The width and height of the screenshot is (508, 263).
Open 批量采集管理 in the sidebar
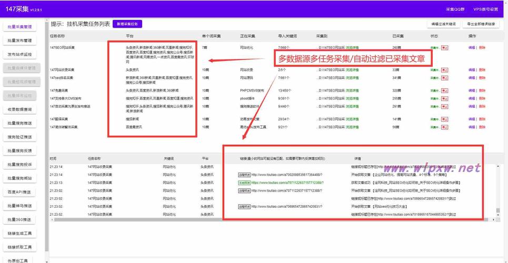(19, 27)
